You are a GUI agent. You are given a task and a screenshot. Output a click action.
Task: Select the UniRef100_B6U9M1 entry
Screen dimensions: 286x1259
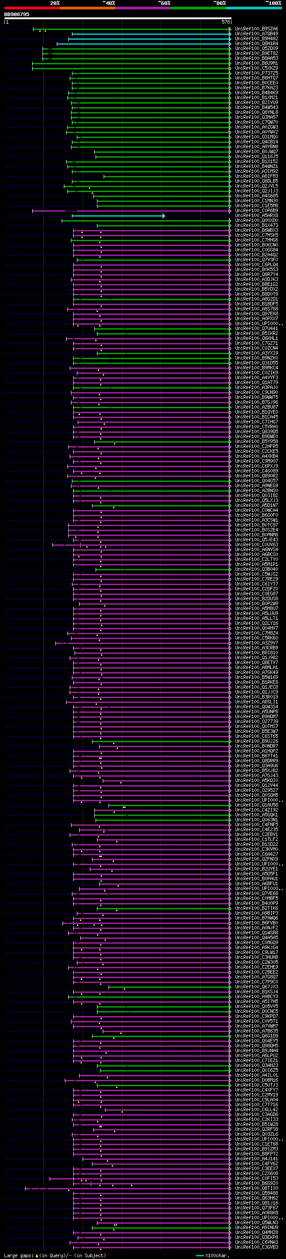[257, 63]
